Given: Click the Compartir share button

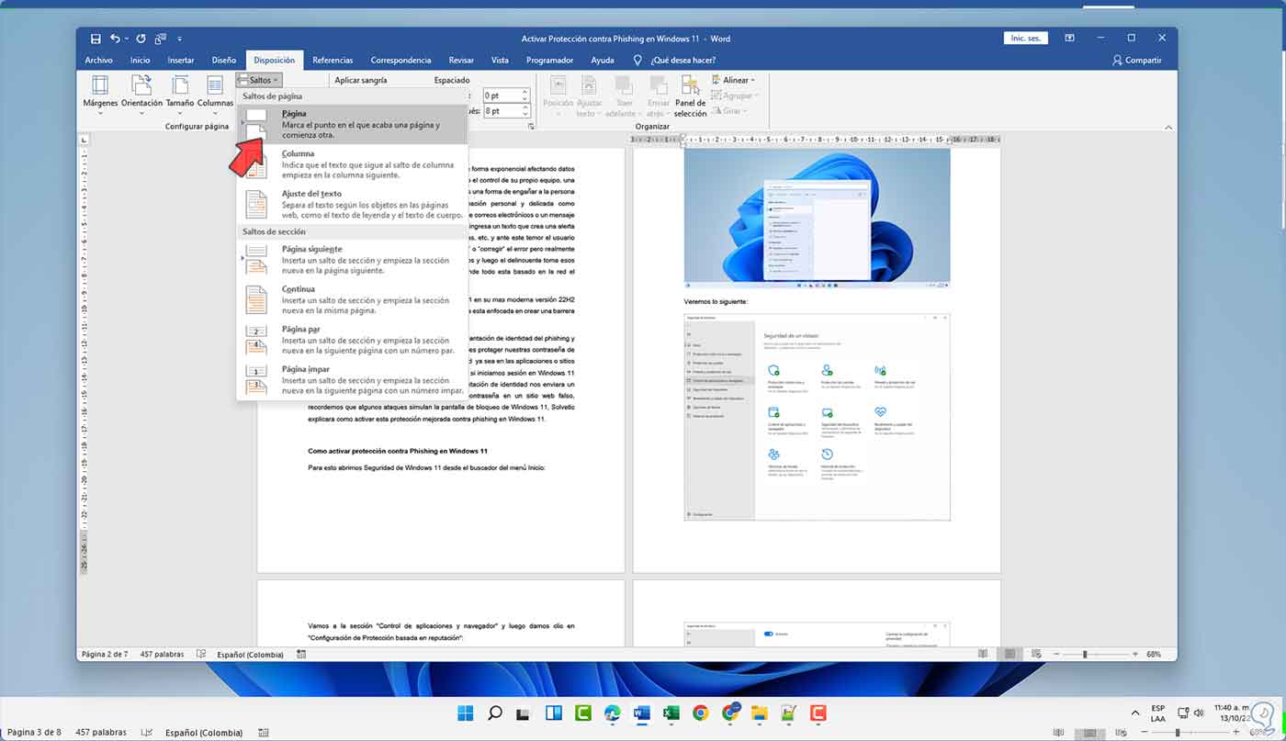Looking at the screenshot, I should point(1137,61).
